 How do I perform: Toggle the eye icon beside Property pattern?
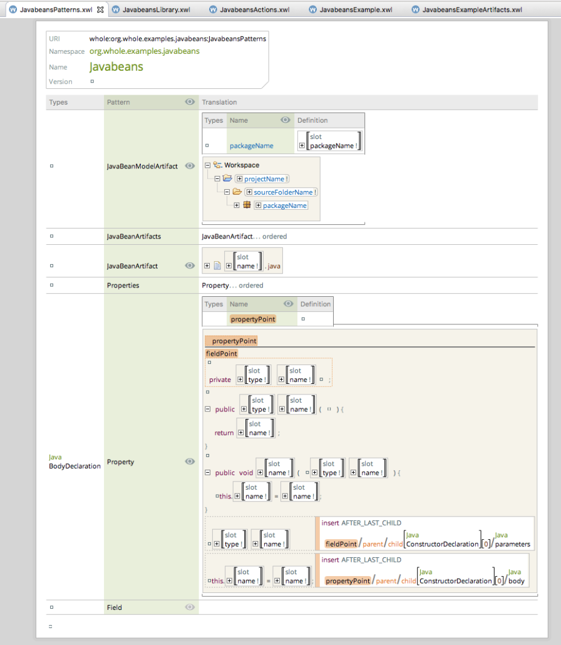click(x=190, y=462)
